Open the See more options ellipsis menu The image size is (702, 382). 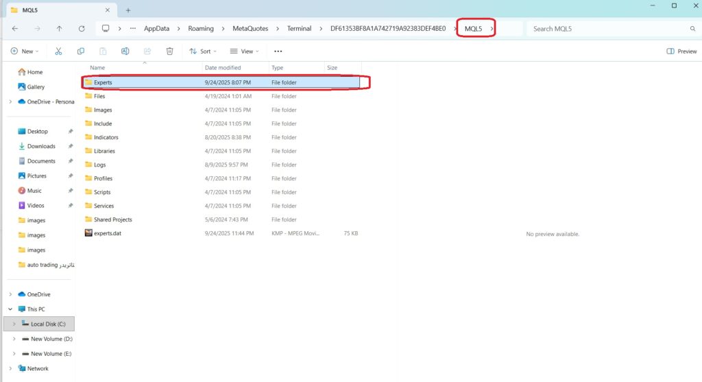[x=278, y=51]
